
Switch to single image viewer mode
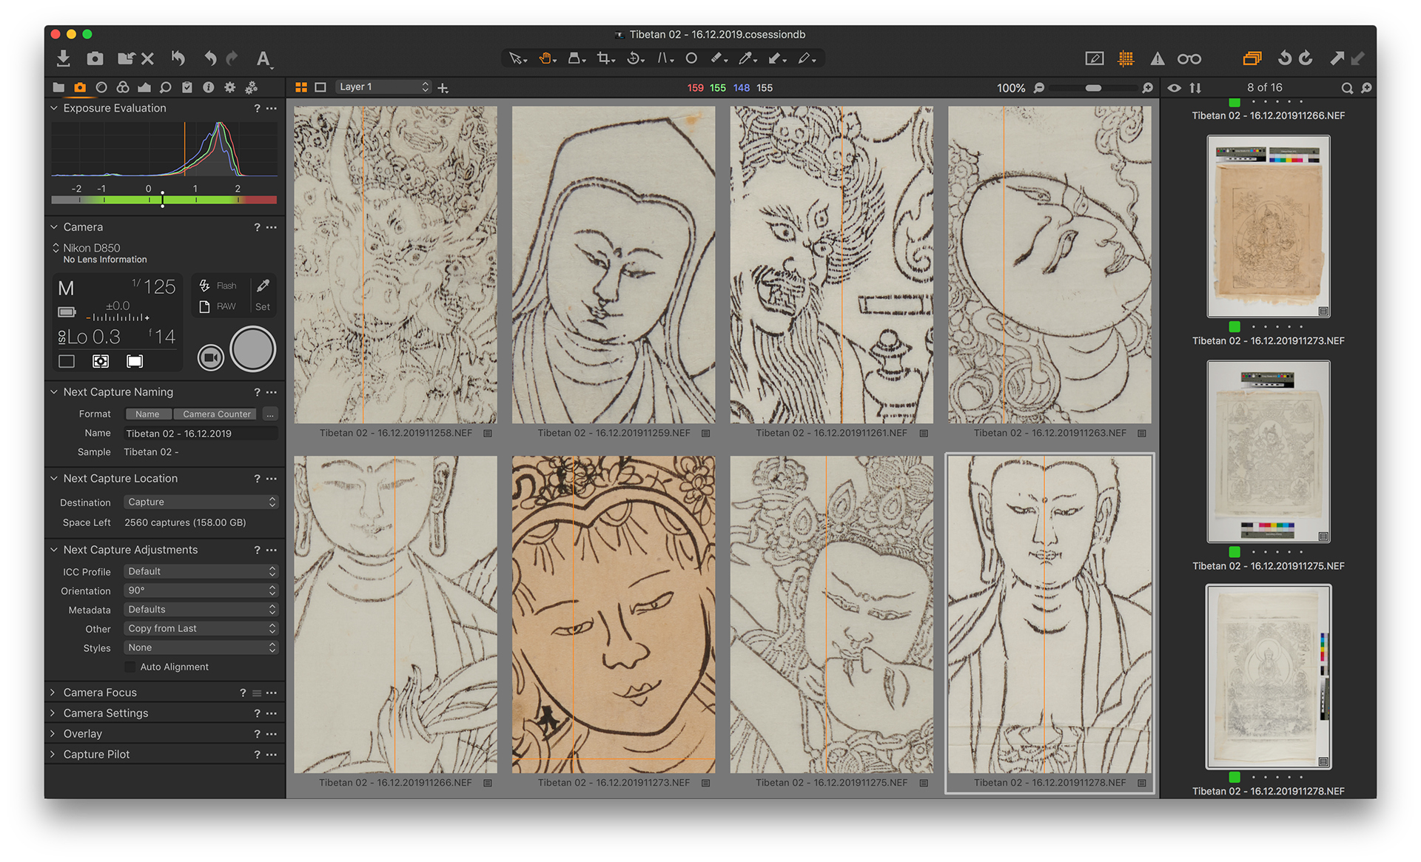(320, 87)
